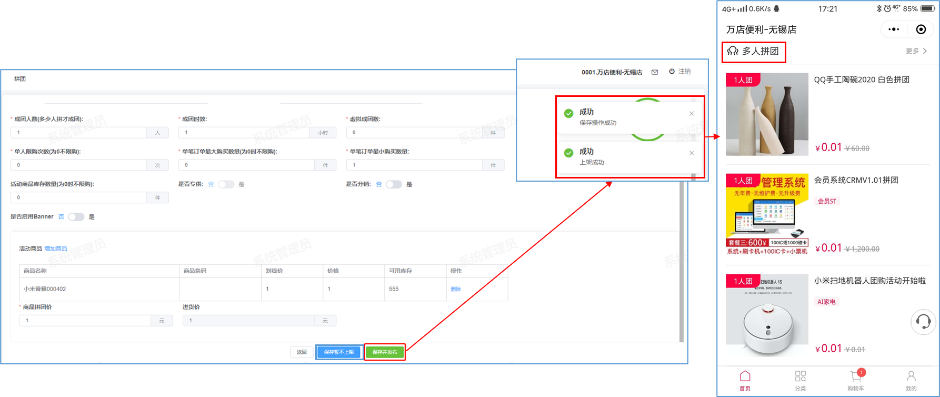
Task: Open the mini-program three-dots menu
Action: (894, 29)
